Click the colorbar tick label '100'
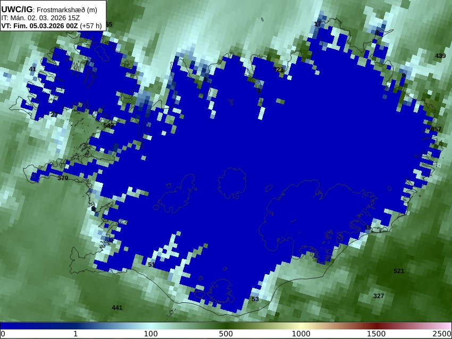Screen dimensions: 452x339 point(151,334)
